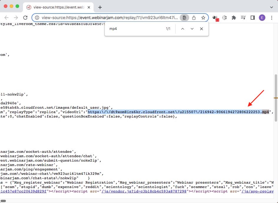Click the horizontal scrollbar thumb at bottom
Screen dimensions: 278x203
pyautogui.click(x=3, y=201)
